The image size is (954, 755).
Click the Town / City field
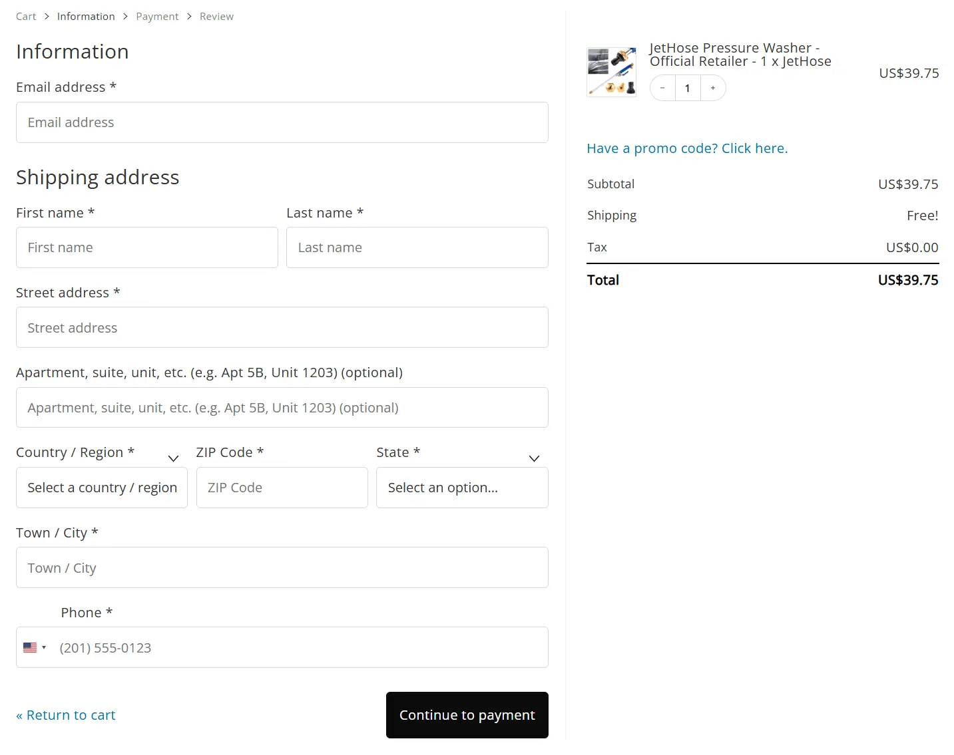282,567
